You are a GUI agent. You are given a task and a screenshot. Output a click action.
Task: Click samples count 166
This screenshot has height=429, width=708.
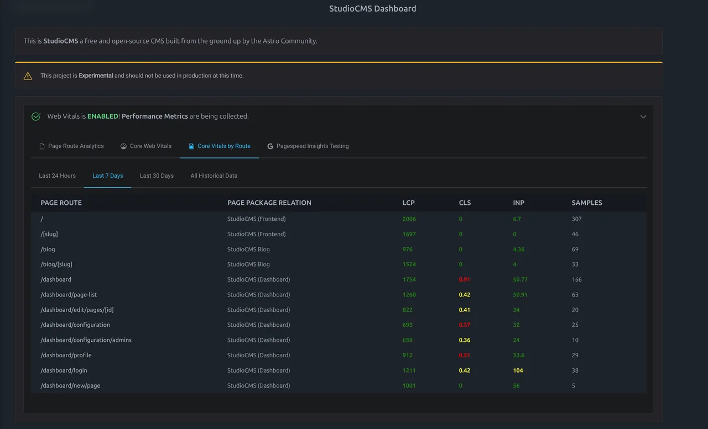point(577,280)
